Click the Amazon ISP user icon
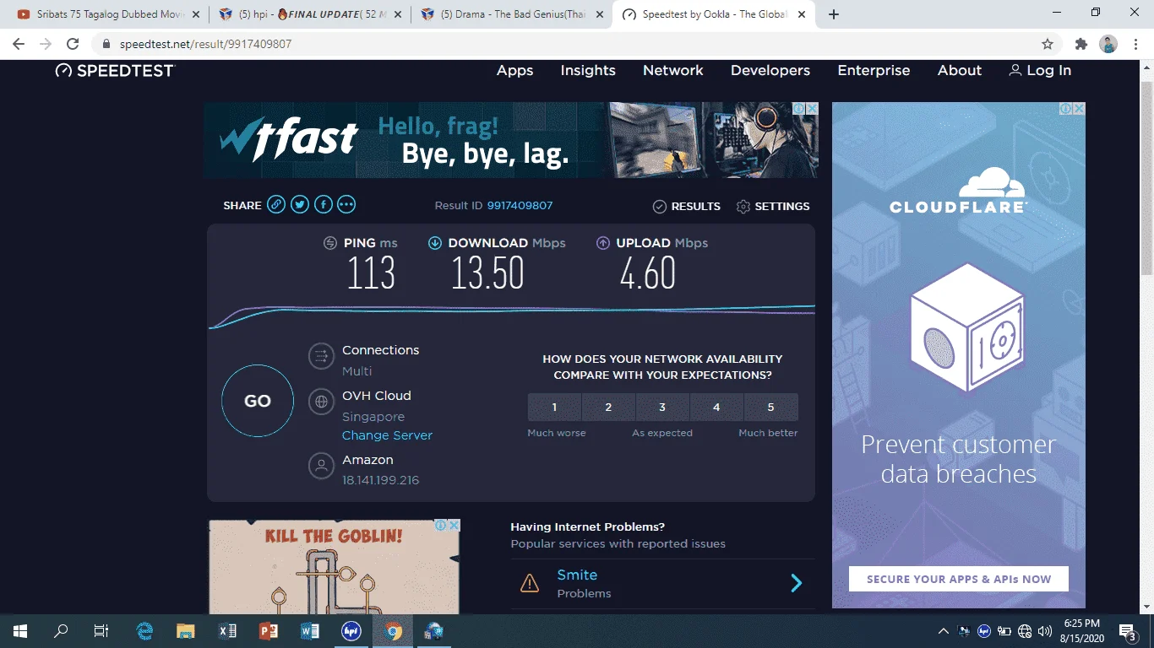 pos(321,466)
